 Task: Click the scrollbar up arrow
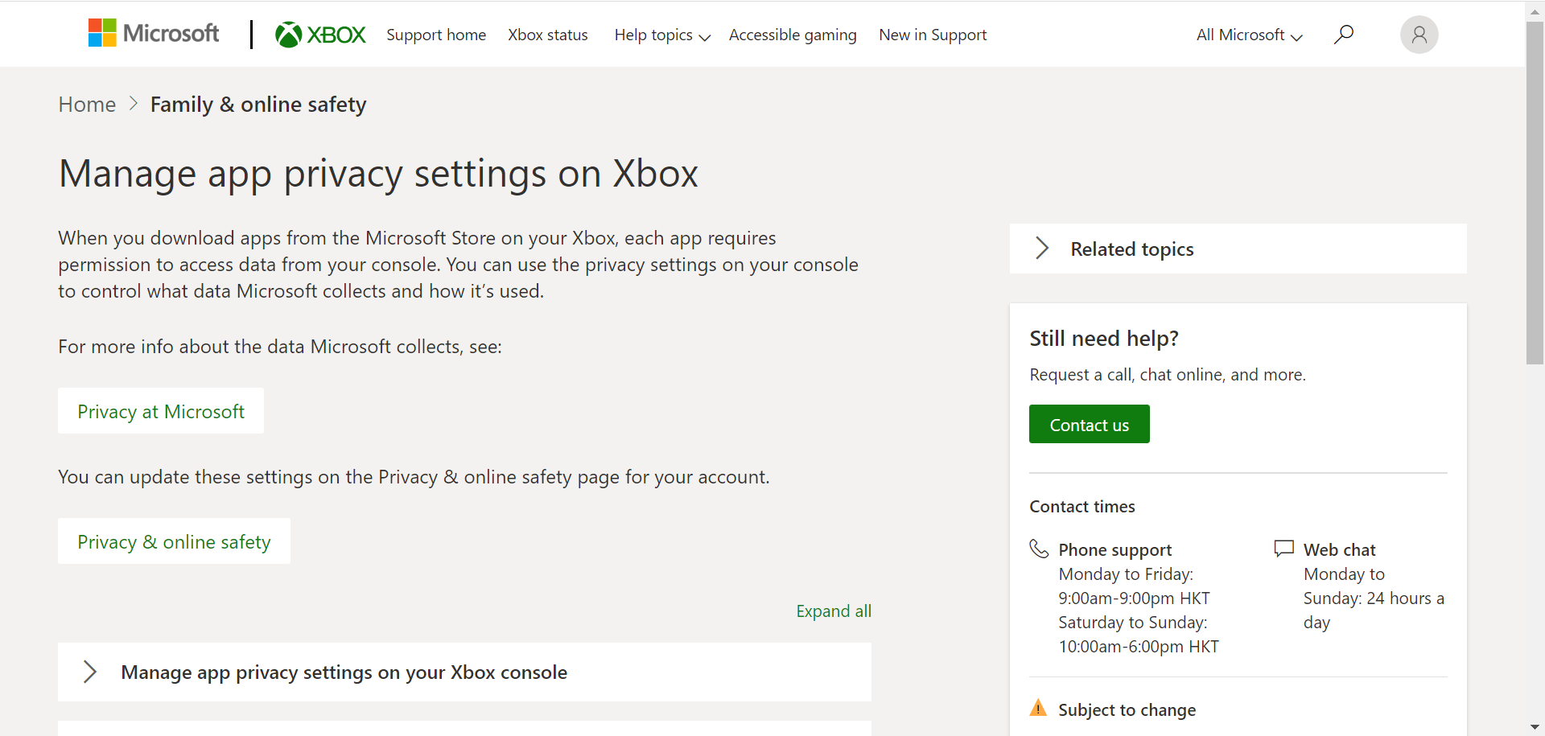[x=1535, y=10]
